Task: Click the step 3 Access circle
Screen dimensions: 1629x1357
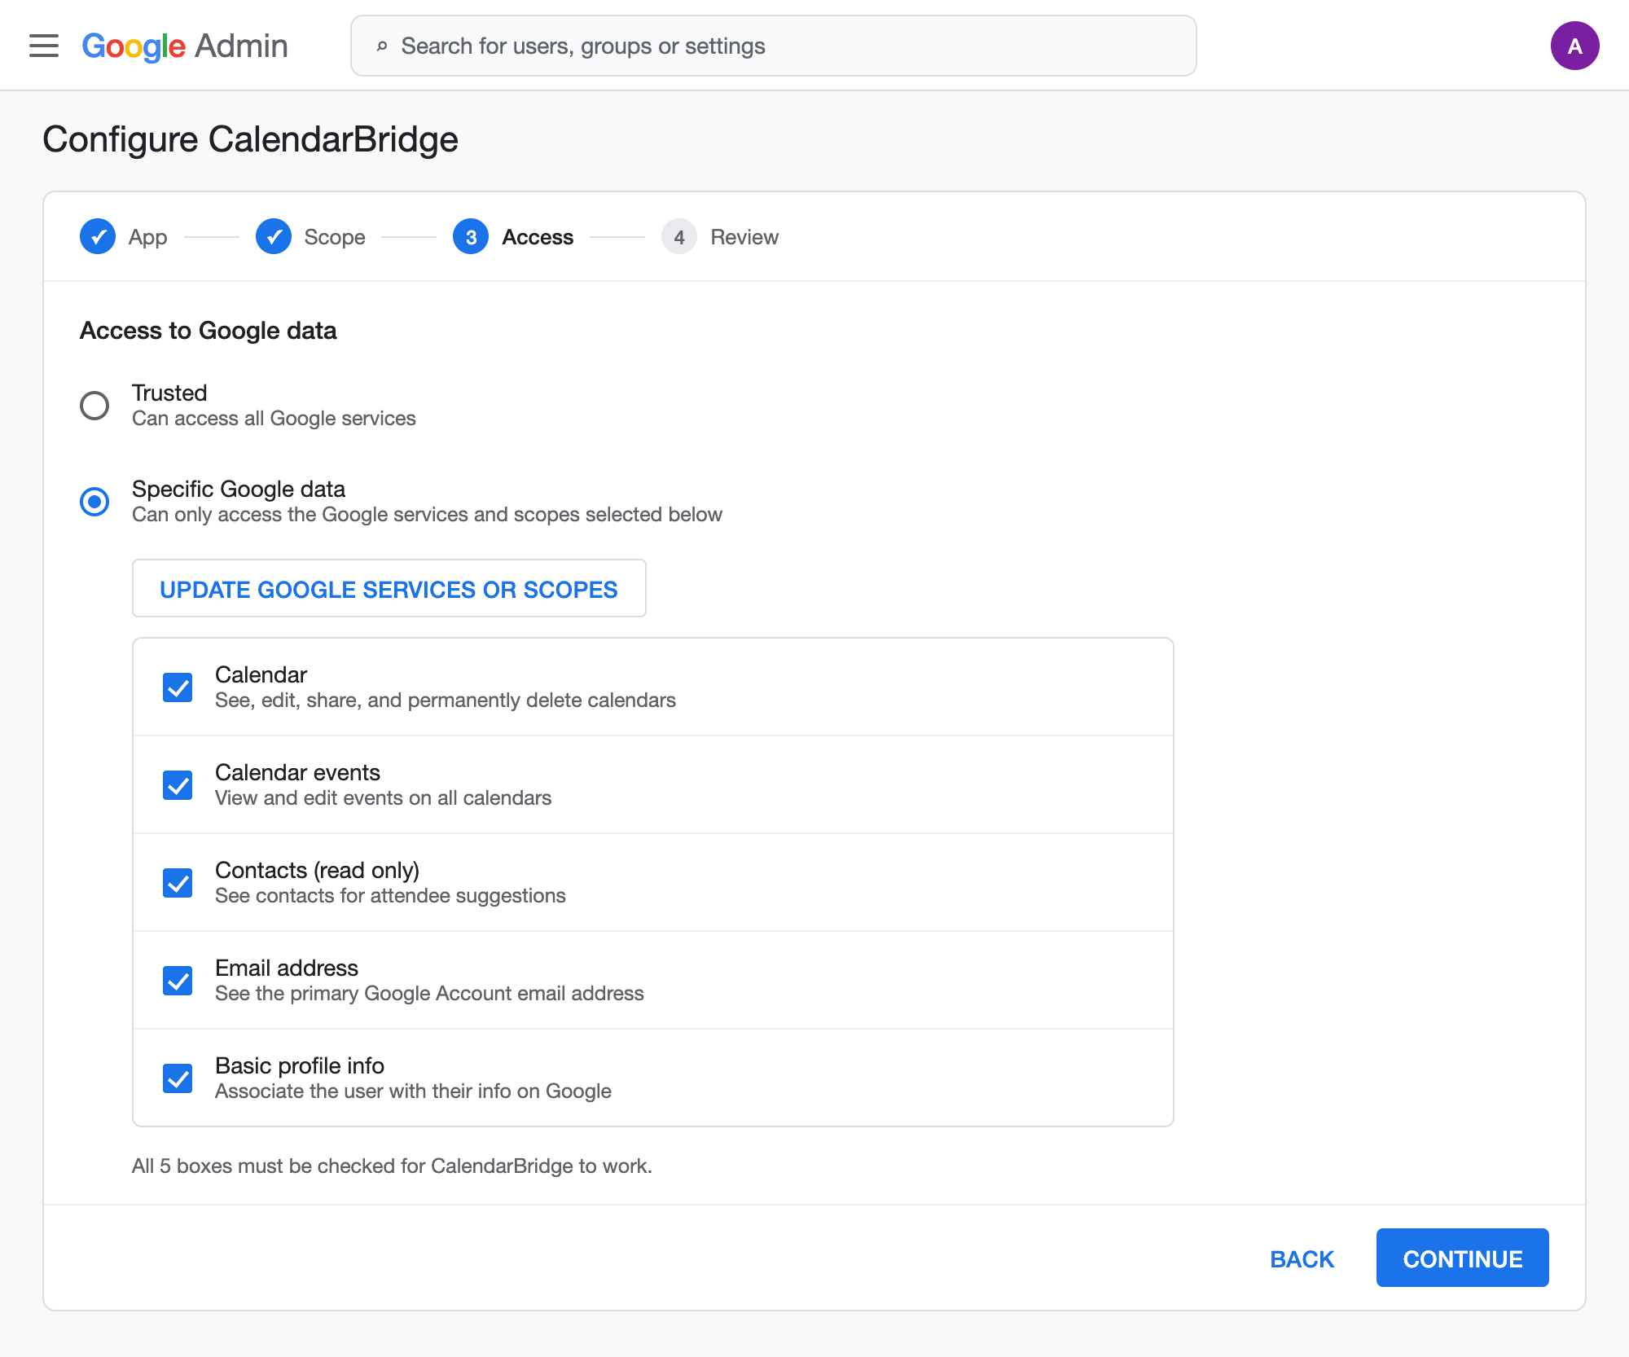Action: tap(471, 237)
